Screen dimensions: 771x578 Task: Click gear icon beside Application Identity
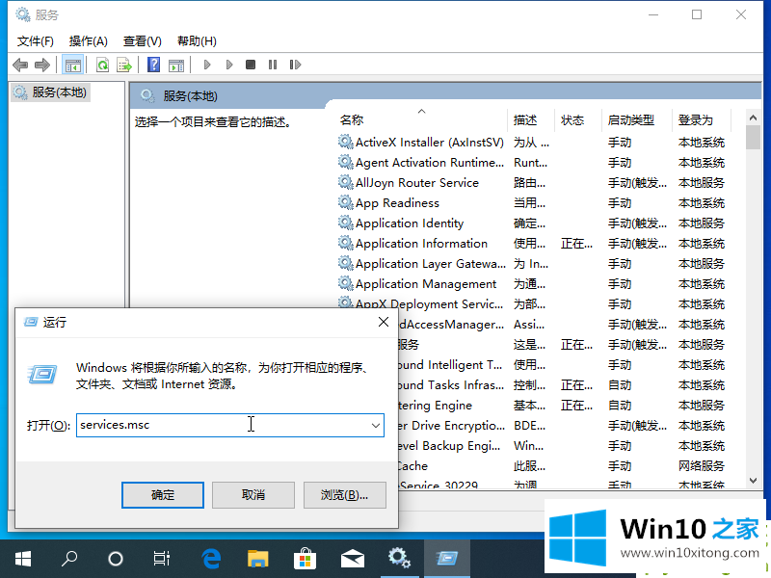(x=346, y=223)
